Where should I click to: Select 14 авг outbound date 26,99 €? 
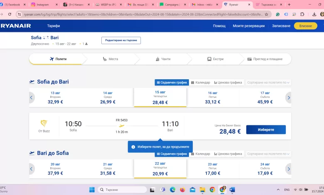tap(108, 97)
